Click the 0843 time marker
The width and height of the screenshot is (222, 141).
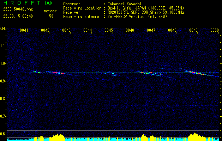[x=66, y=30]
